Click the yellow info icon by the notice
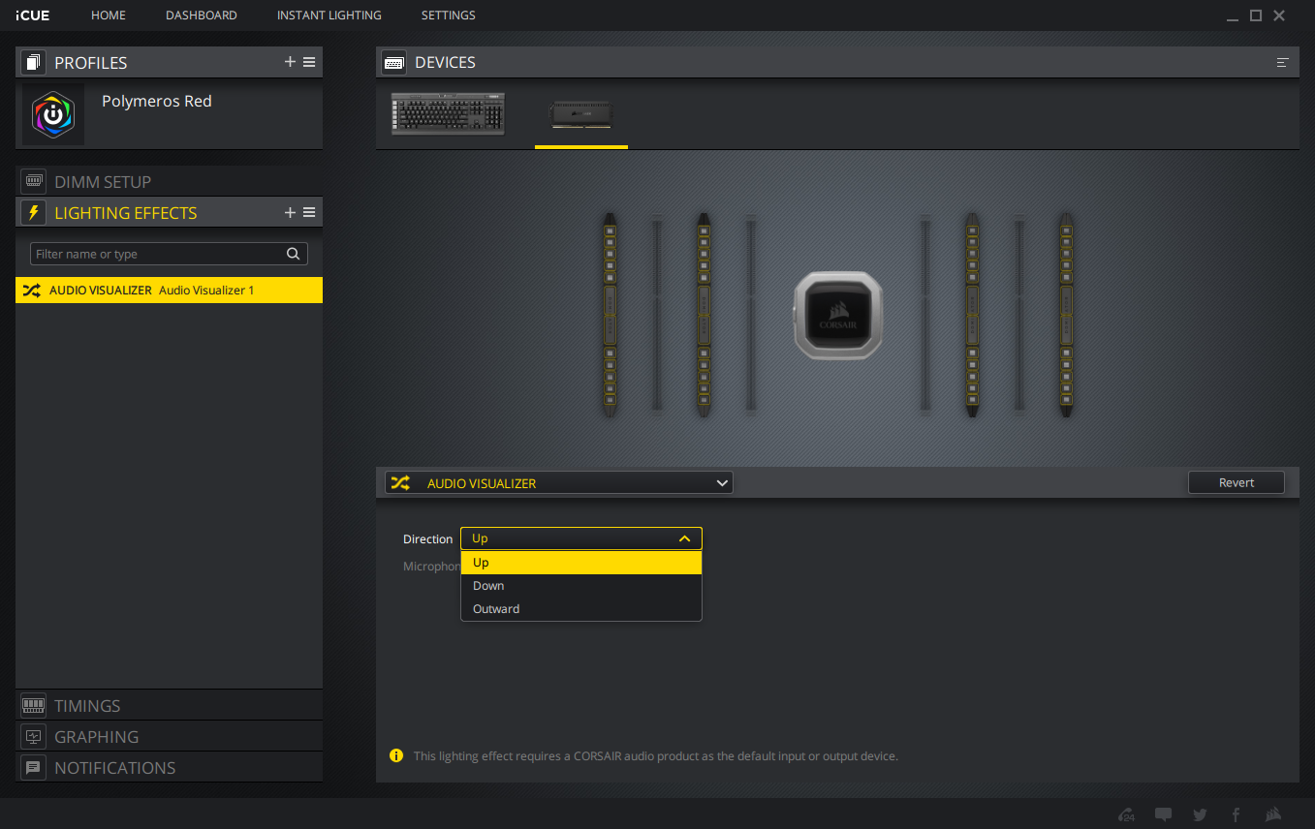This screenshot has height=829, width=1315. (x=396, y=755)
